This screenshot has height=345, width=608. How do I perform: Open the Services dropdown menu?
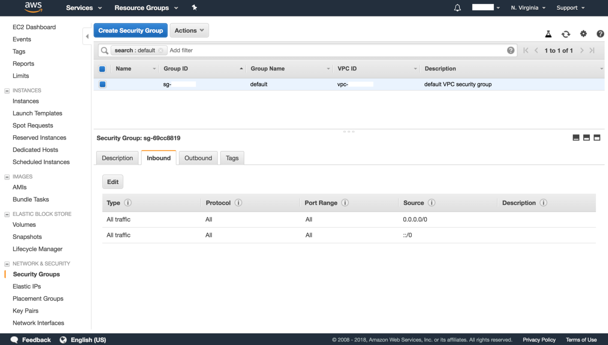coord(84,8)
